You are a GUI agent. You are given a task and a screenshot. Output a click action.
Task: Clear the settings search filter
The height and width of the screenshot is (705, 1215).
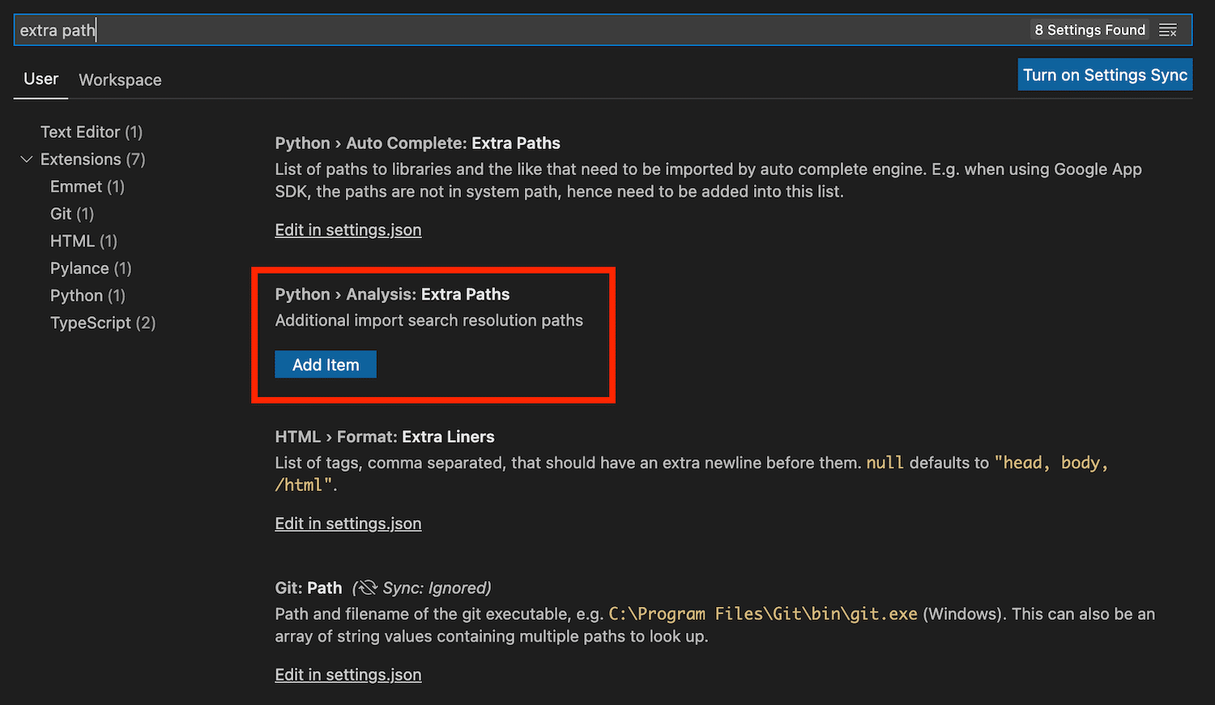(x=1168, y=29)
